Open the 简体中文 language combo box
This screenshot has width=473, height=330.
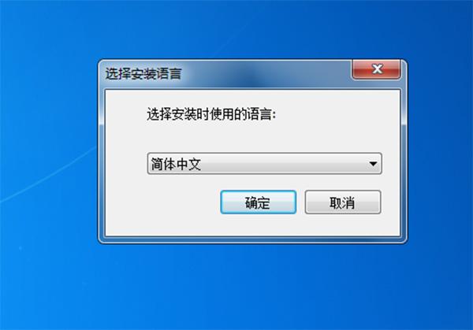click(x=264, y=164)
